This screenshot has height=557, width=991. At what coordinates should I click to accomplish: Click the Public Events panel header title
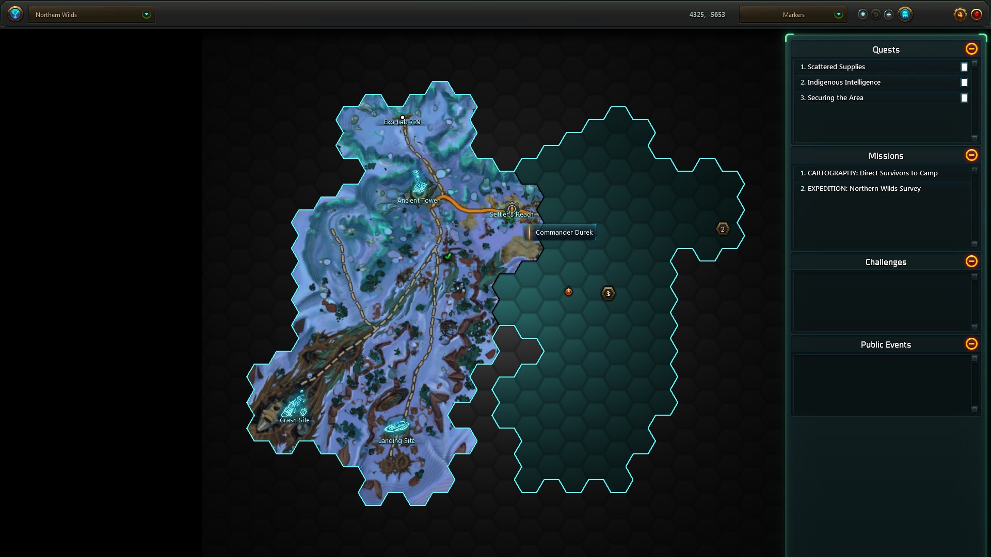coord(886,345)
